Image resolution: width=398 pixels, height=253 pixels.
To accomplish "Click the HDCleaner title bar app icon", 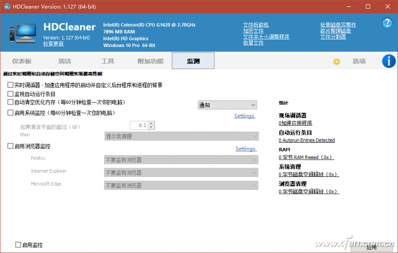I will pyautogui.click(x=6, y=6).
